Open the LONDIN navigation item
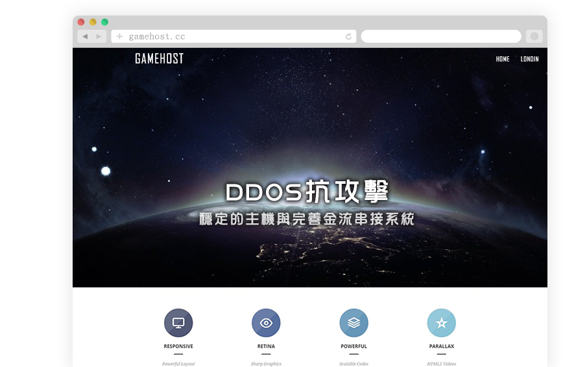The height and width of the screenshot is (367, 563). tap(529, 59)
